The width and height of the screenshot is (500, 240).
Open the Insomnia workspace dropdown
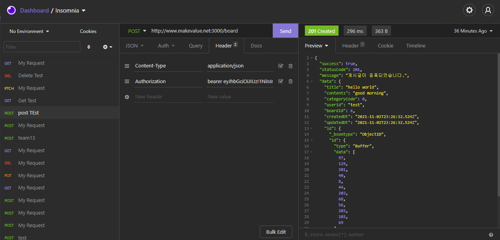71,11
